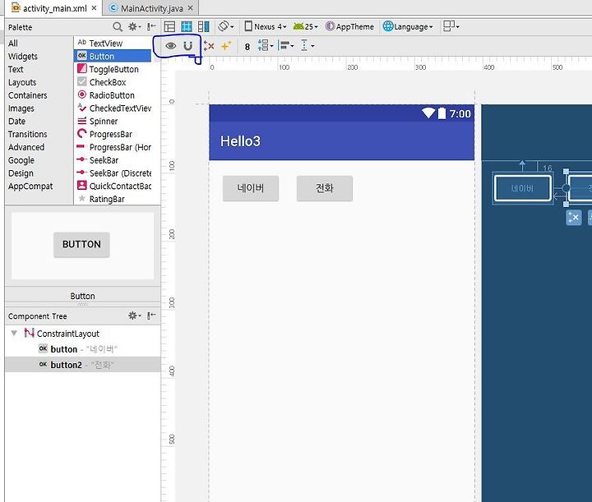
Task: Switch to the MainActivity.java tab
Action: coord(151,8)
